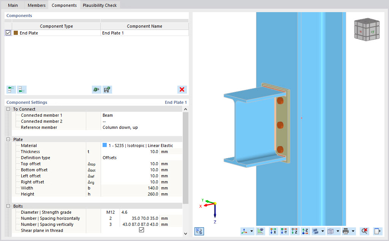The height and width of the screenshot is (241, 389).
Task: Open the print options dropdown arrow
Action: click(353, 231)
